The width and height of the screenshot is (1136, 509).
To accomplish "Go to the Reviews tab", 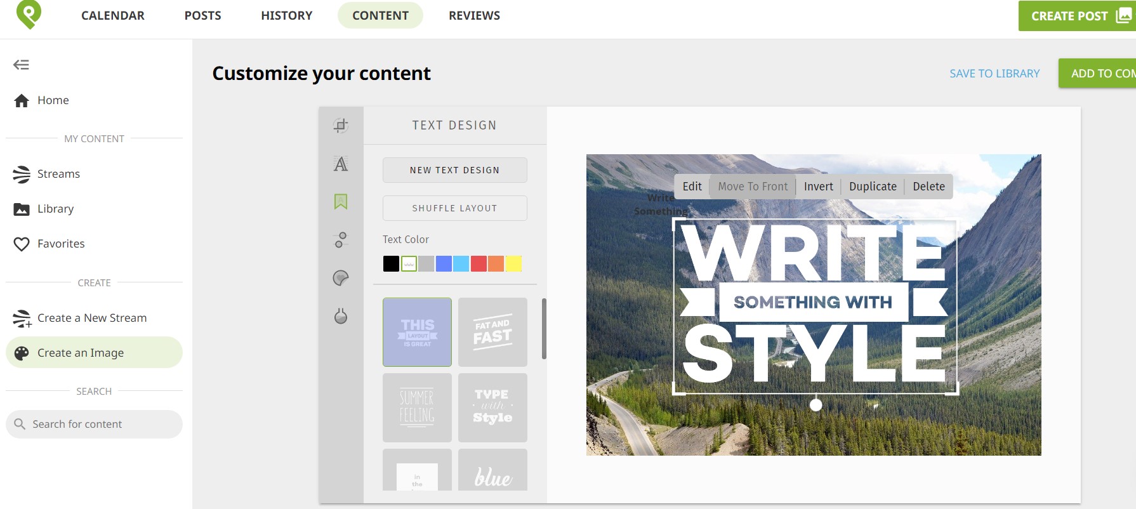I will pyautogui.click(x=475, y=15).
